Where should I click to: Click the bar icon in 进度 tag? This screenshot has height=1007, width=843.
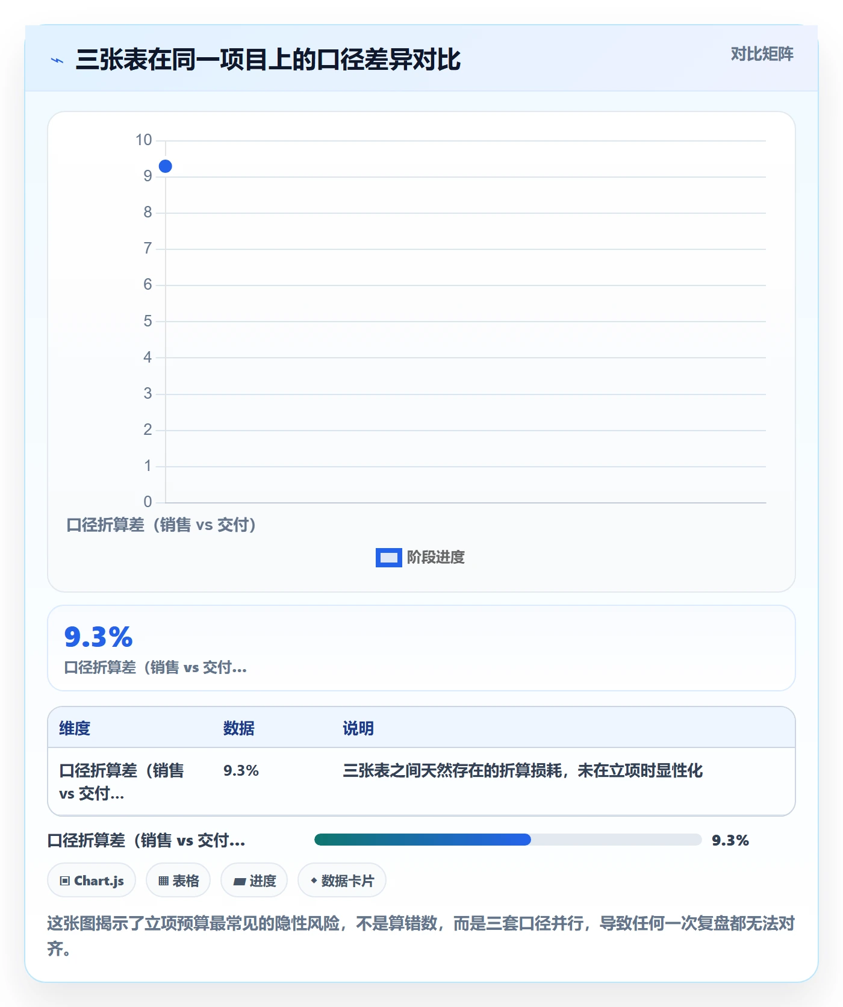[x=240, y=881]
